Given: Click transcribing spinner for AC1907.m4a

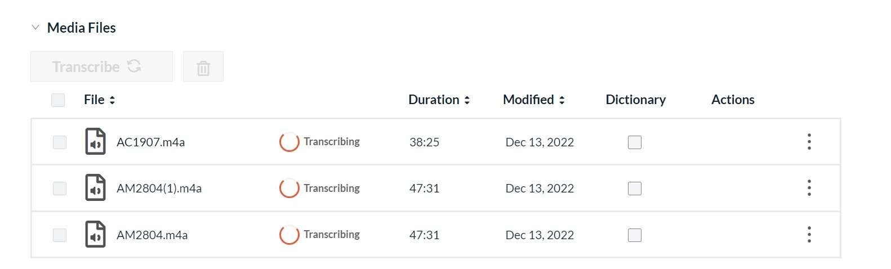Looking at the screenshot, I should tap(289, 142).
